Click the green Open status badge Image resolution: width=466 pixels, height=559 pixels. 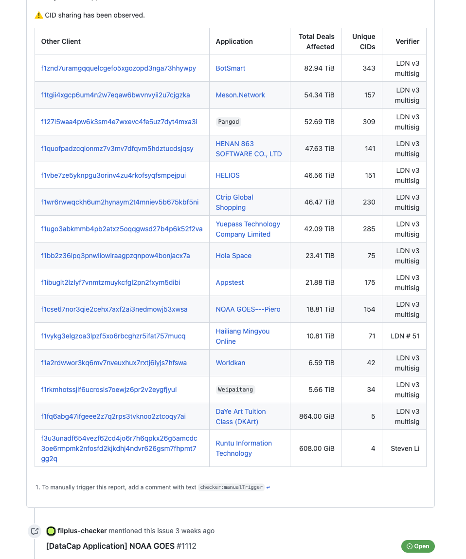coord(418,546)
